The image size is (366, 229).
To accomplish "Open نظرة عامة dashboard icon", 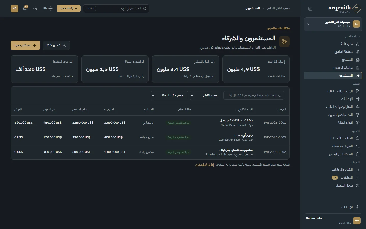I will pyautogui.click(x=358, y=44).
